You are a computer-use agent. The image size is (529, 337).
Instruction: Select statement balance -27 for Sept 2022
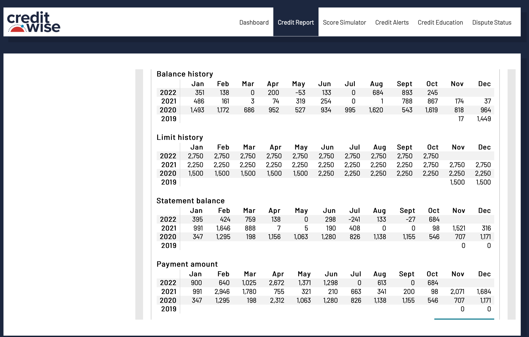pos(411,219)
